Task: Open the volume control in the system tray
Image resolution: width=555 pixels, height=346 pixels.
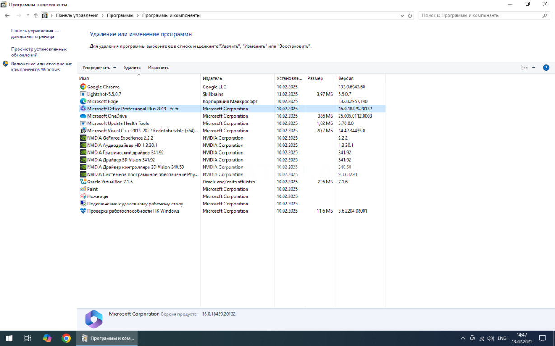Action: coord(491,338)
